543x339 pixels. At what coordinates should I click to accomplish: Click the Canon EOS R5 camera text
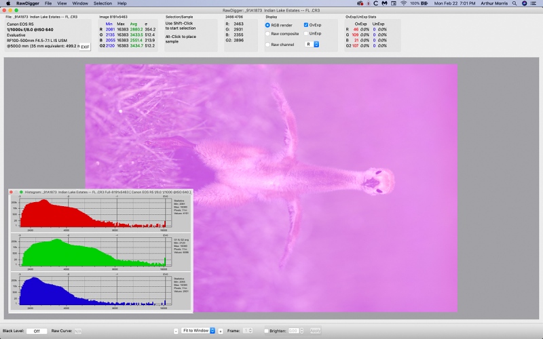click(20, 24)
